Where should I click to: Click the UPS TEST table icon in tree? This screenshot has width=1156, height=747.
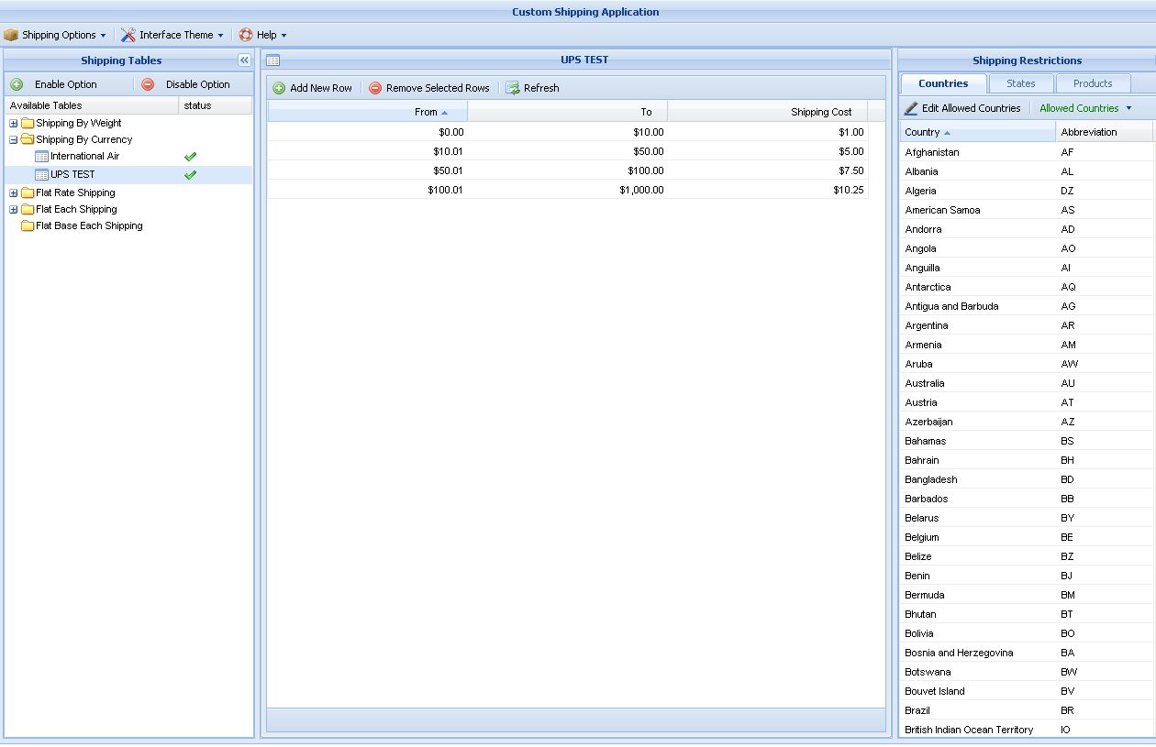coord(41,174)
